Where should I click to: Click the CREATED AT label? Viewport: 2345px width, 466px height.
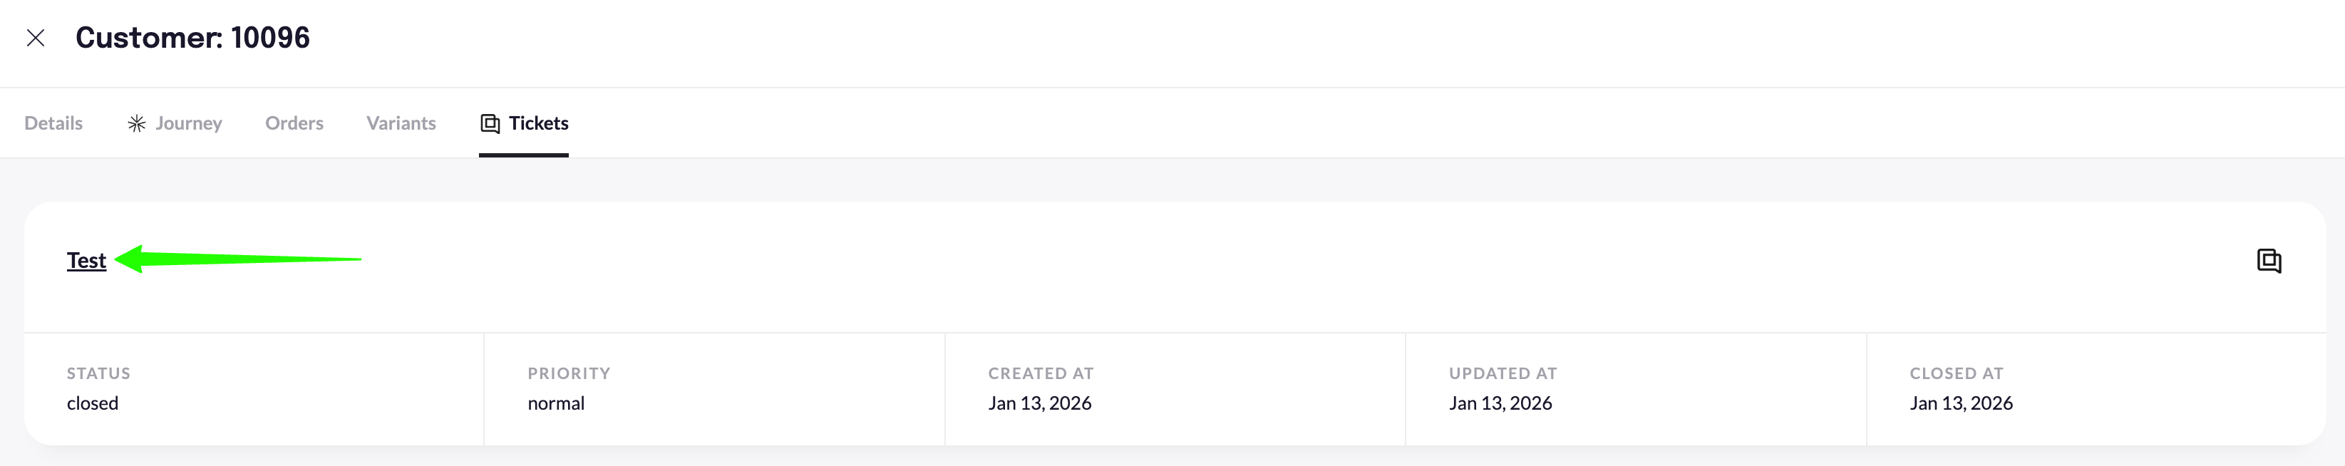coord(1041,373)
